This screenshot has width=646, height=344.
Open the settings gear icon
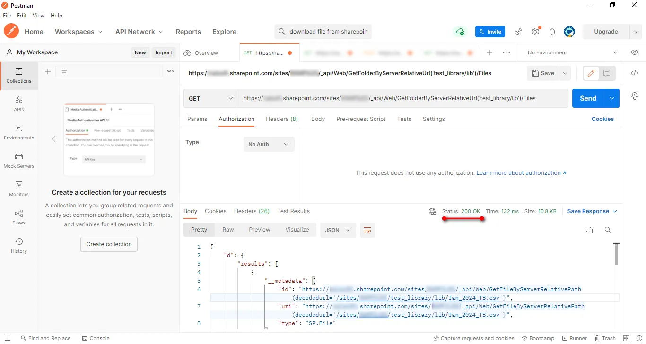(x=535, y=32)
